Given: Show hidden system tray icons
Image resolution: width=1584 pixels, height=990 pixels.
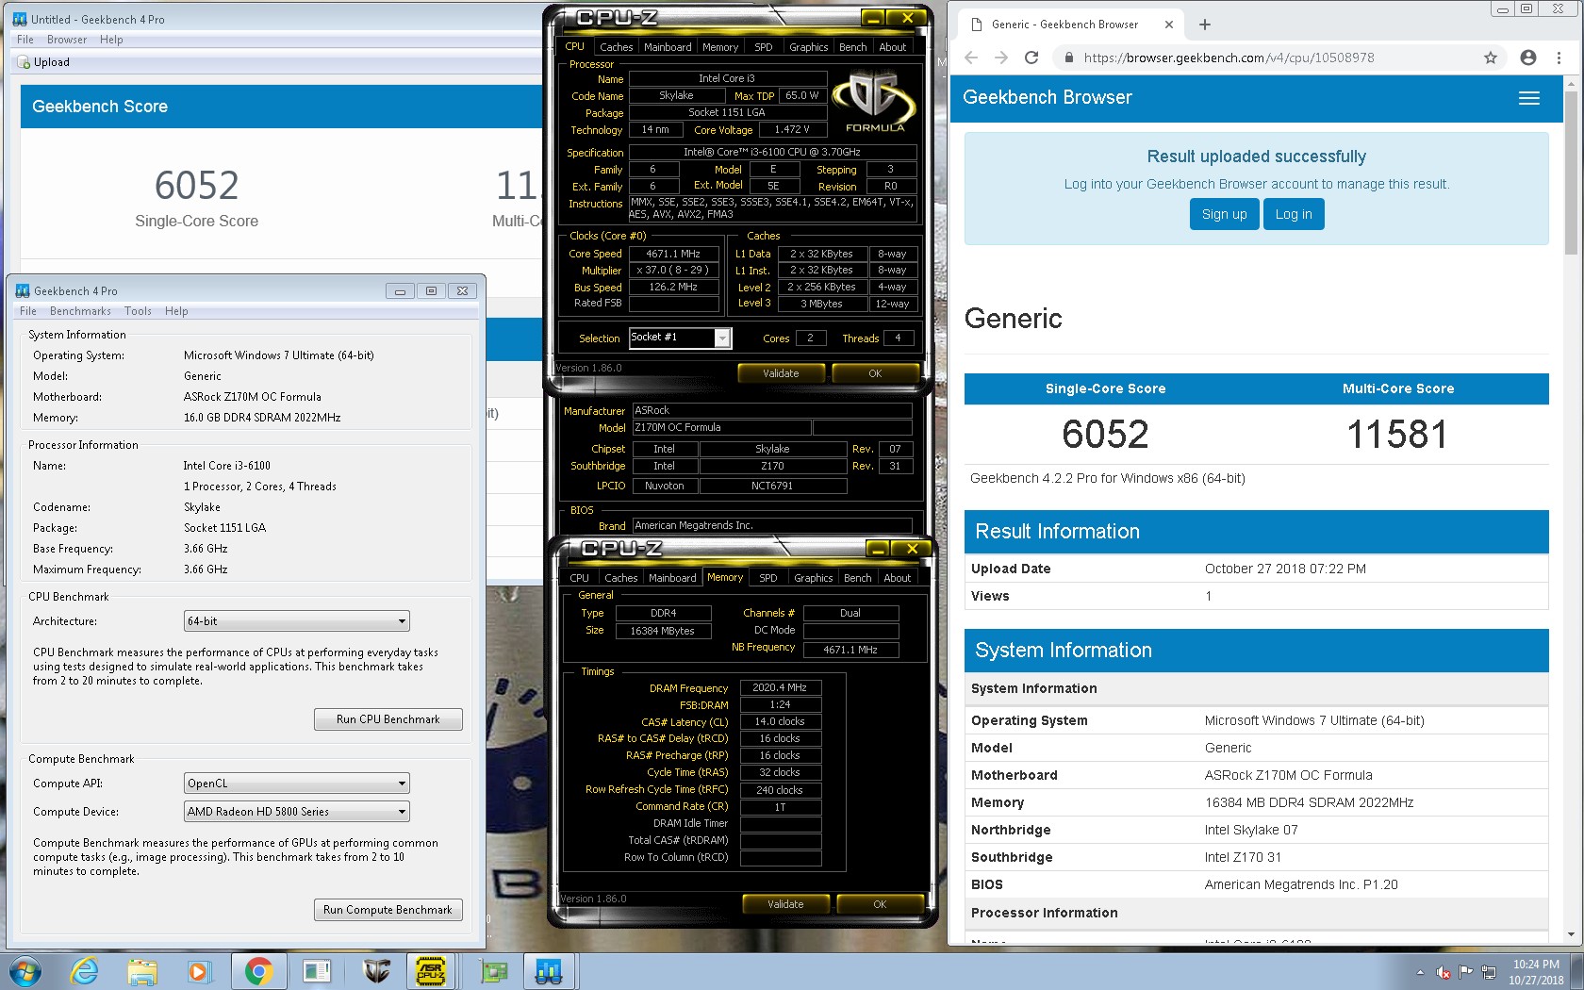Looking at the screenshot, I should [x=1420, y=972].
